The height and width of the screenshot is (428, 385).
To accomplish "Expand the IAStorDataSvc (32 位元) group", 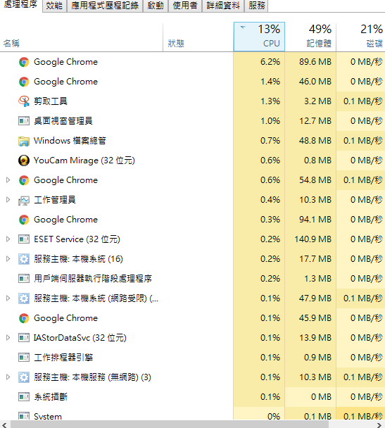I will [8, 338].
